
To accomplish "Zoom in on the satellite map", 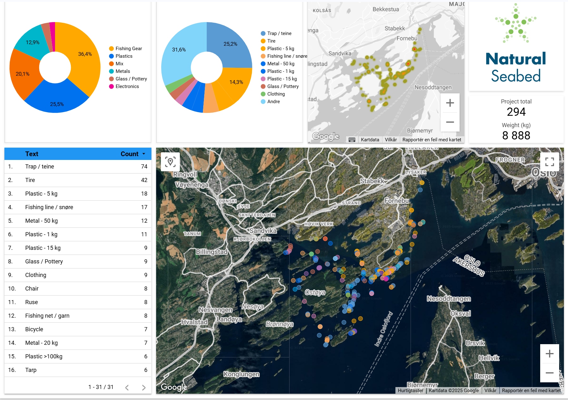I will 549,354.
